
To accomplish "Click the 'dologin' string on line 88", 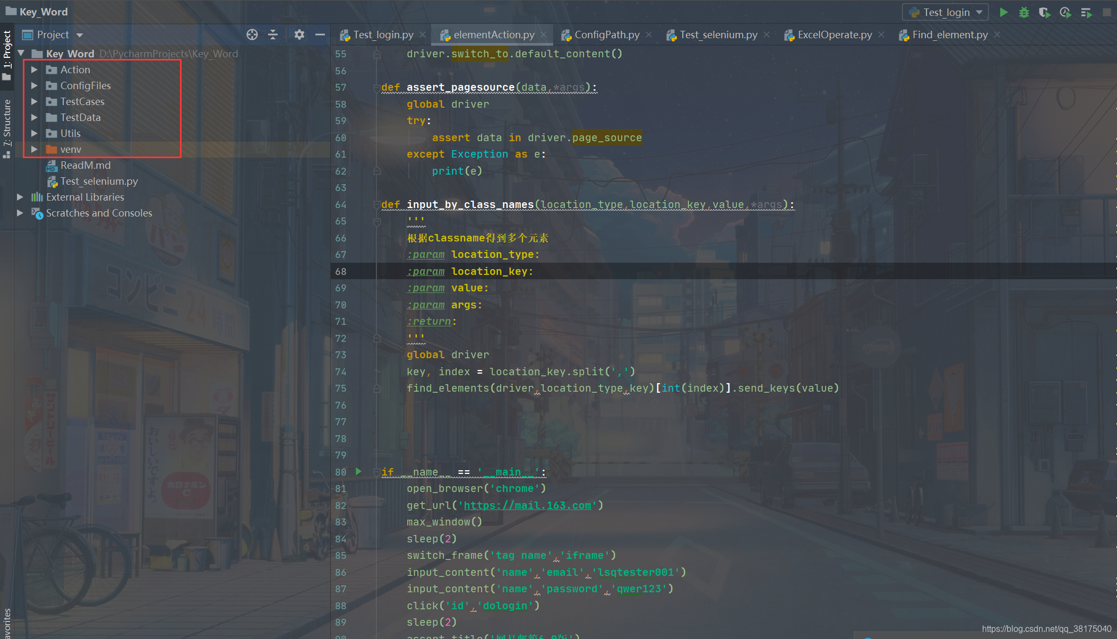I will click(x=505, y=606).
